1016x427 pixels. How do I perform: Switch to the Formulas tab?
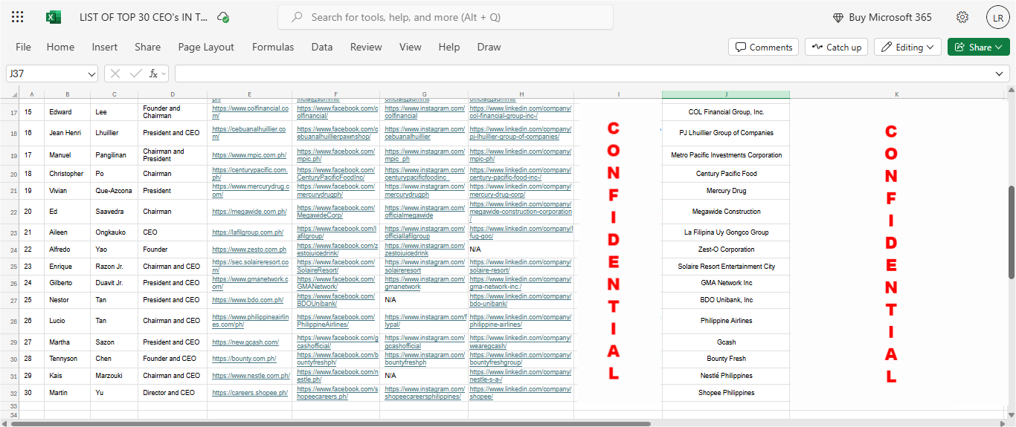pyautogui.click(x=273, y=47)
